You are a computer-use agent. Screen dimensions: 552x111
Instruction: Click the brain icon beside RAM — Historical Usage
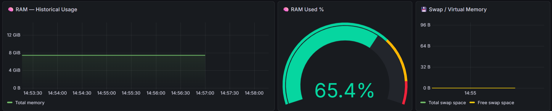[11, 9]
